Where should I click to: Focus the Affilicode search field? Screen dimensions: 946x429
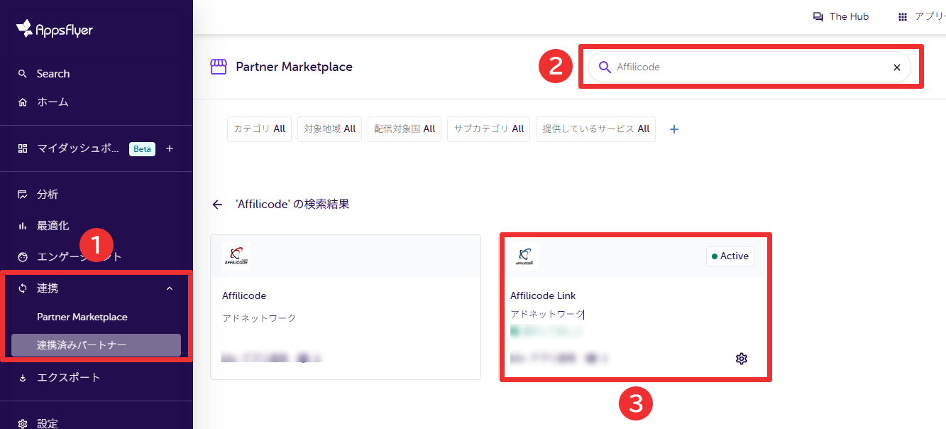[749, 67]
